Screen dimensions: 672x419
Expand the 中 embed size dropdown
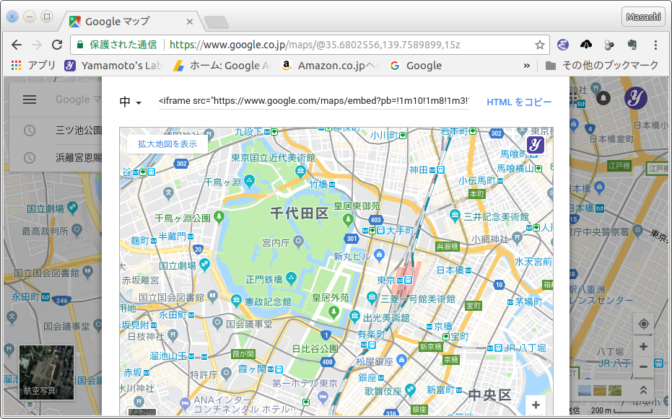click(130, 102)
